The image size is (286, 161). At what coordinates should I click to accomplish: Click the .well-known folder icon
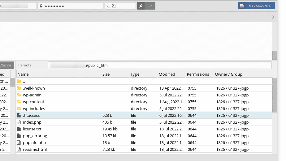click(x=19, y=88)
